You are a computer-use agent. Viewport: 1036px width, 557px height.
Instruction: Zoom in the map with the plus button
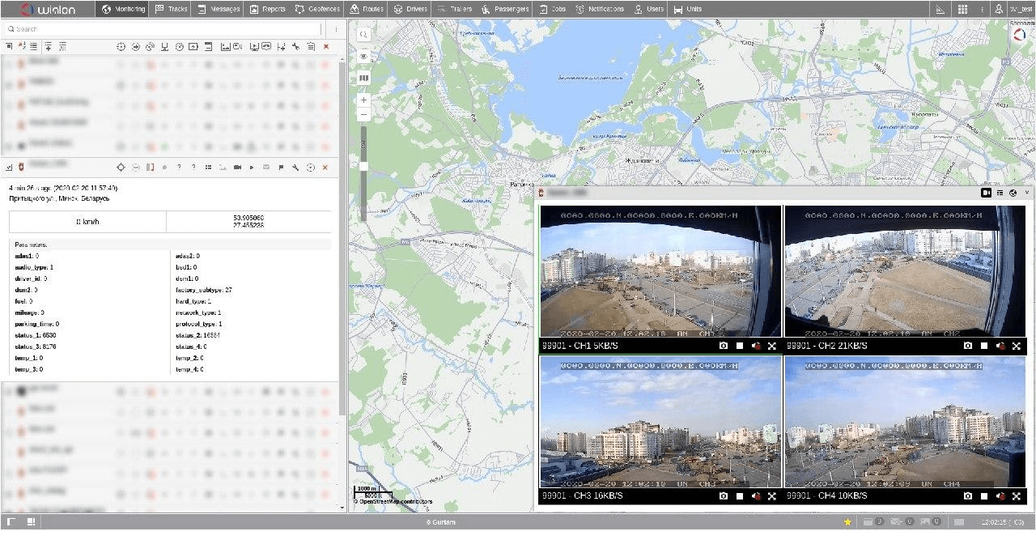tap(363, 100)
